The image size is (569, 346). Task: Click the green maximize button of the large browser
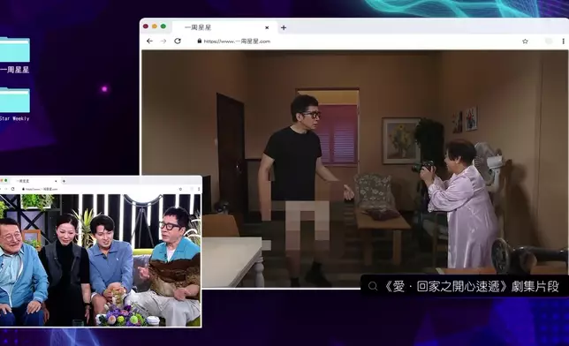pyautogui.click(x=163, y=26)
